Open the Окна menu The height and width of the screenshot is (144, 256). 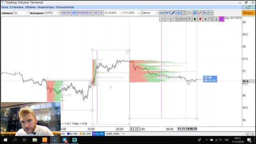coord(4,7)
